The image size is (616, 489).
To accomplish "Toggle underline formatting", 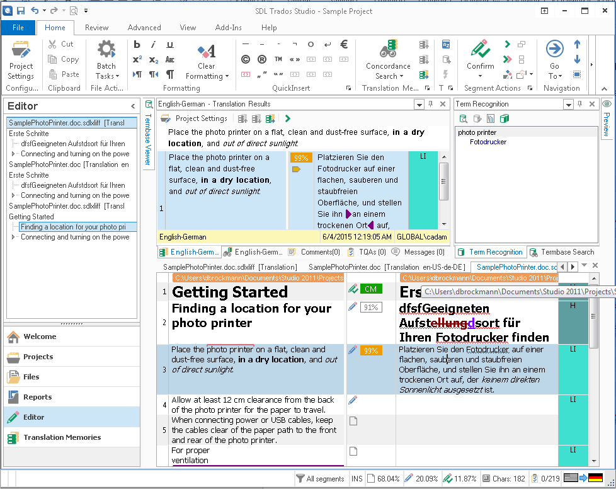I will click(169, 44).
